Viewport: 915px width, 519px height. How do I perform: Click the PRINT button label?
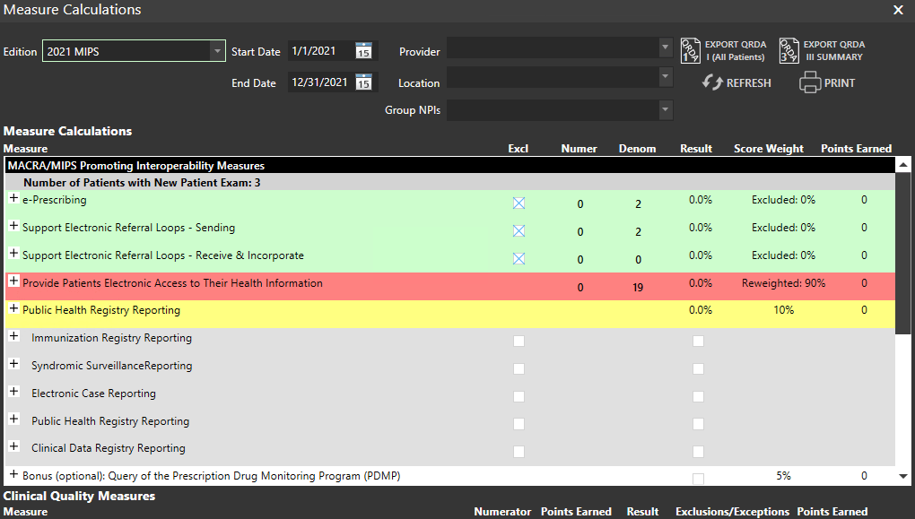point(840,82)
